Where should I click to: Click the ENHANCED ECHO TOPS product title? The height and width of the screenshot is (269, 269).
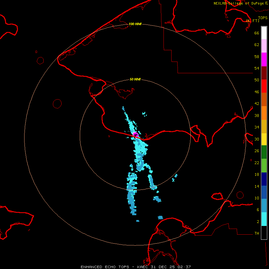(105, 267)
